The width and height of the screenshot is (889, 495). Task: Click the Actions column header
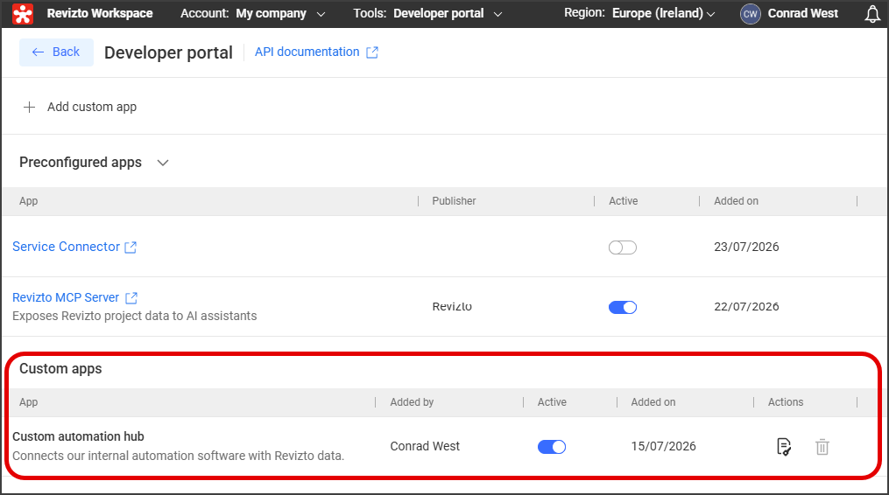click(786, 402)
